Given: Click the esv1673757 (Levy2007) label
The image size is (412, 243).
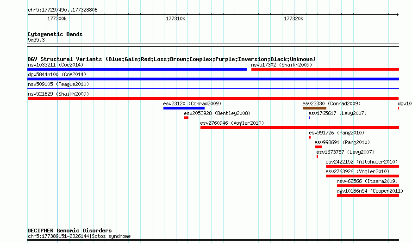Looking at the screenshot, I should point(345,152).
